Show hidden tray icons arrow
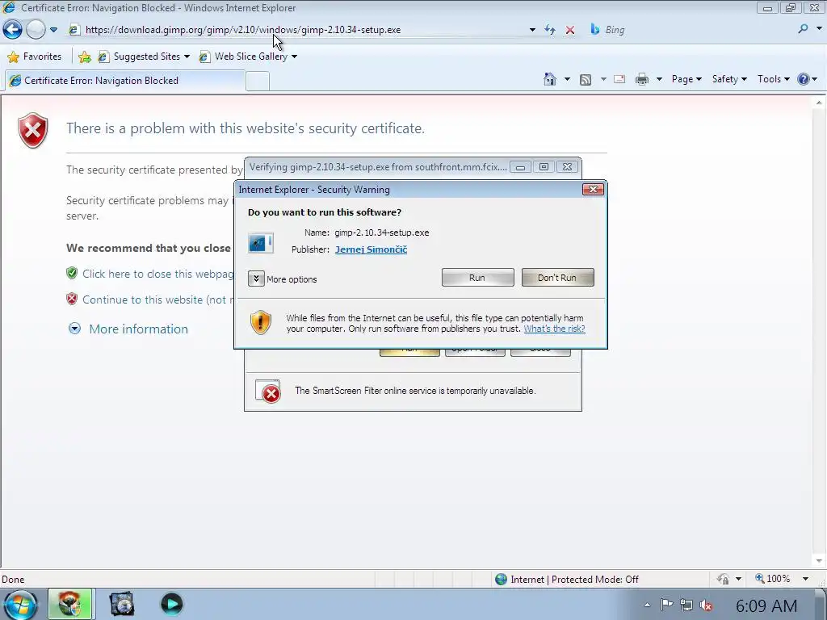 (647, 605)
